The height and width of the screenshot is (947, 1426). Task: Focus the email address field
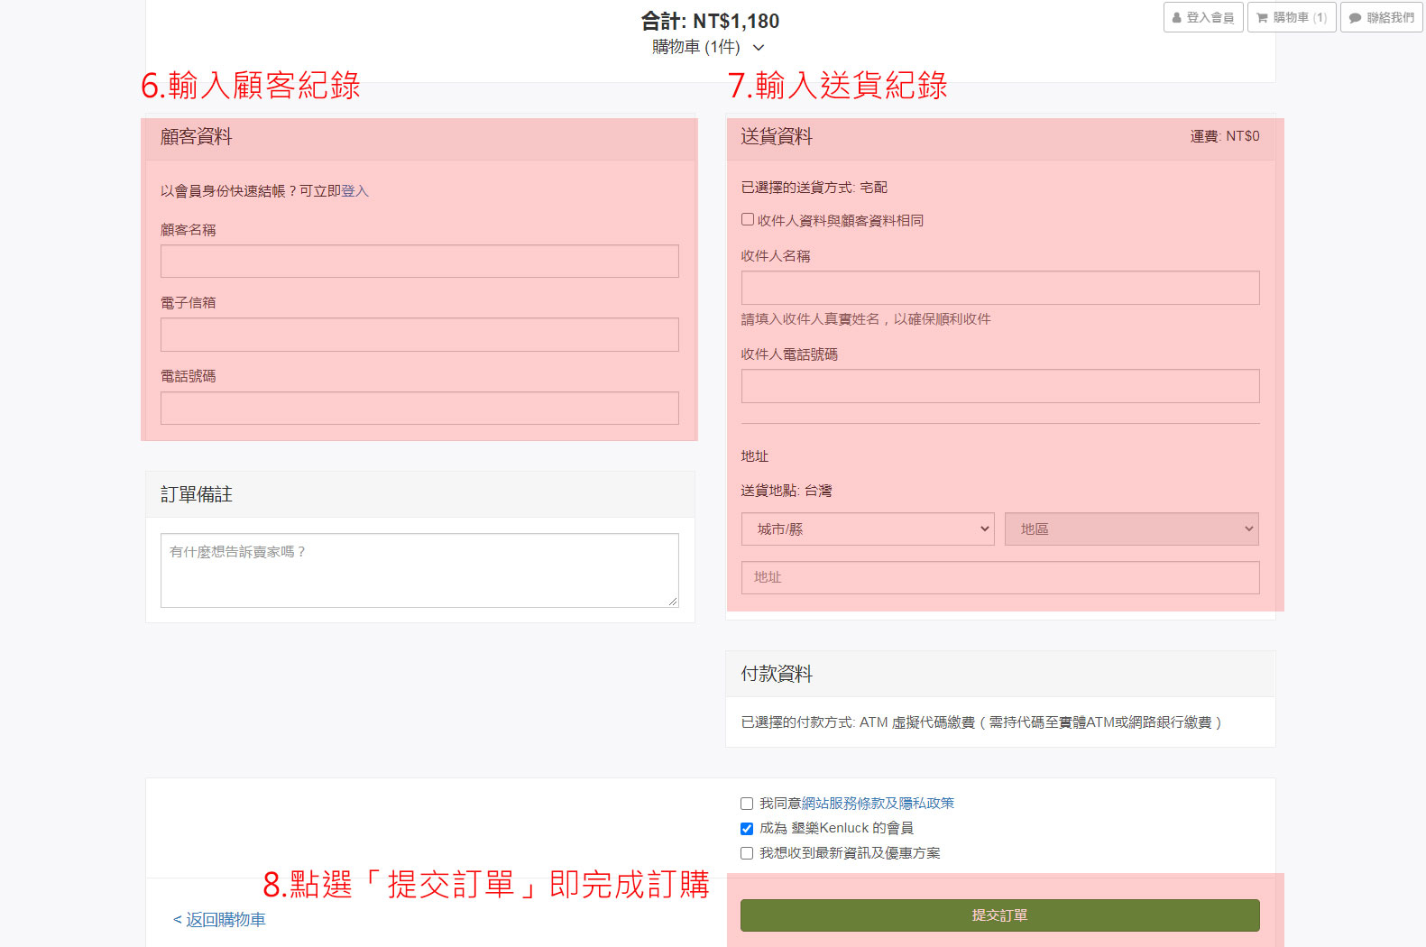(419, 335)
